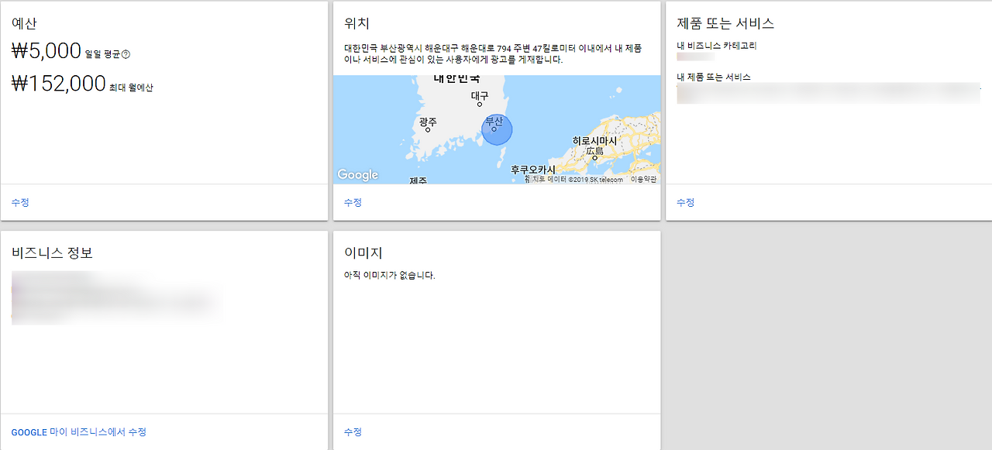Open the 이용약관 link on the map

643,179
